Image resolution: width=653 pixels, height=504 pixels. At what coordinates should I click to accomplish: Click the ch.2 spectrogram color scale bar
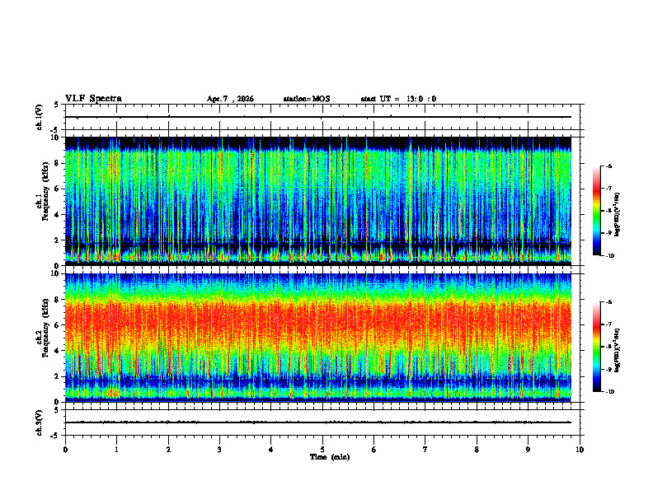[x=596, y=347]
